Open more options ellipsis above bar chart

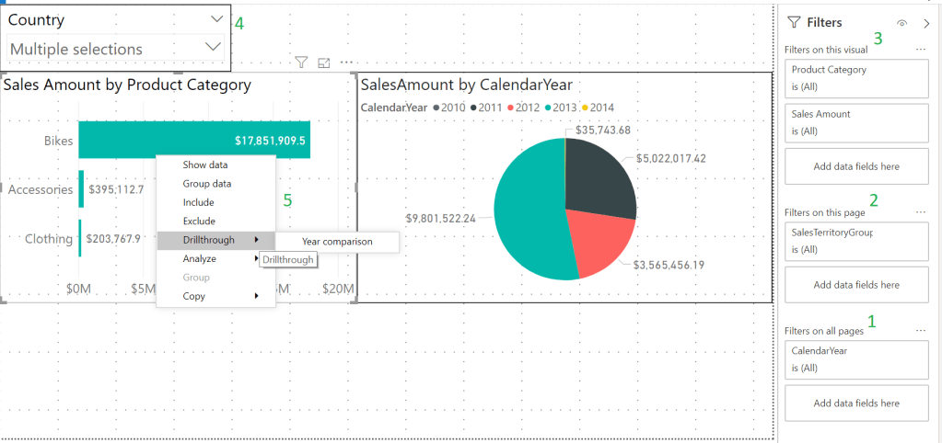[346, 62]
